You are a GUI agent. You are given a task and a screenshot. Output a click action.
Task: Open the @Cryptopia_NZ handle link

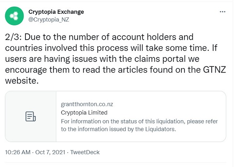coord(49,20)
